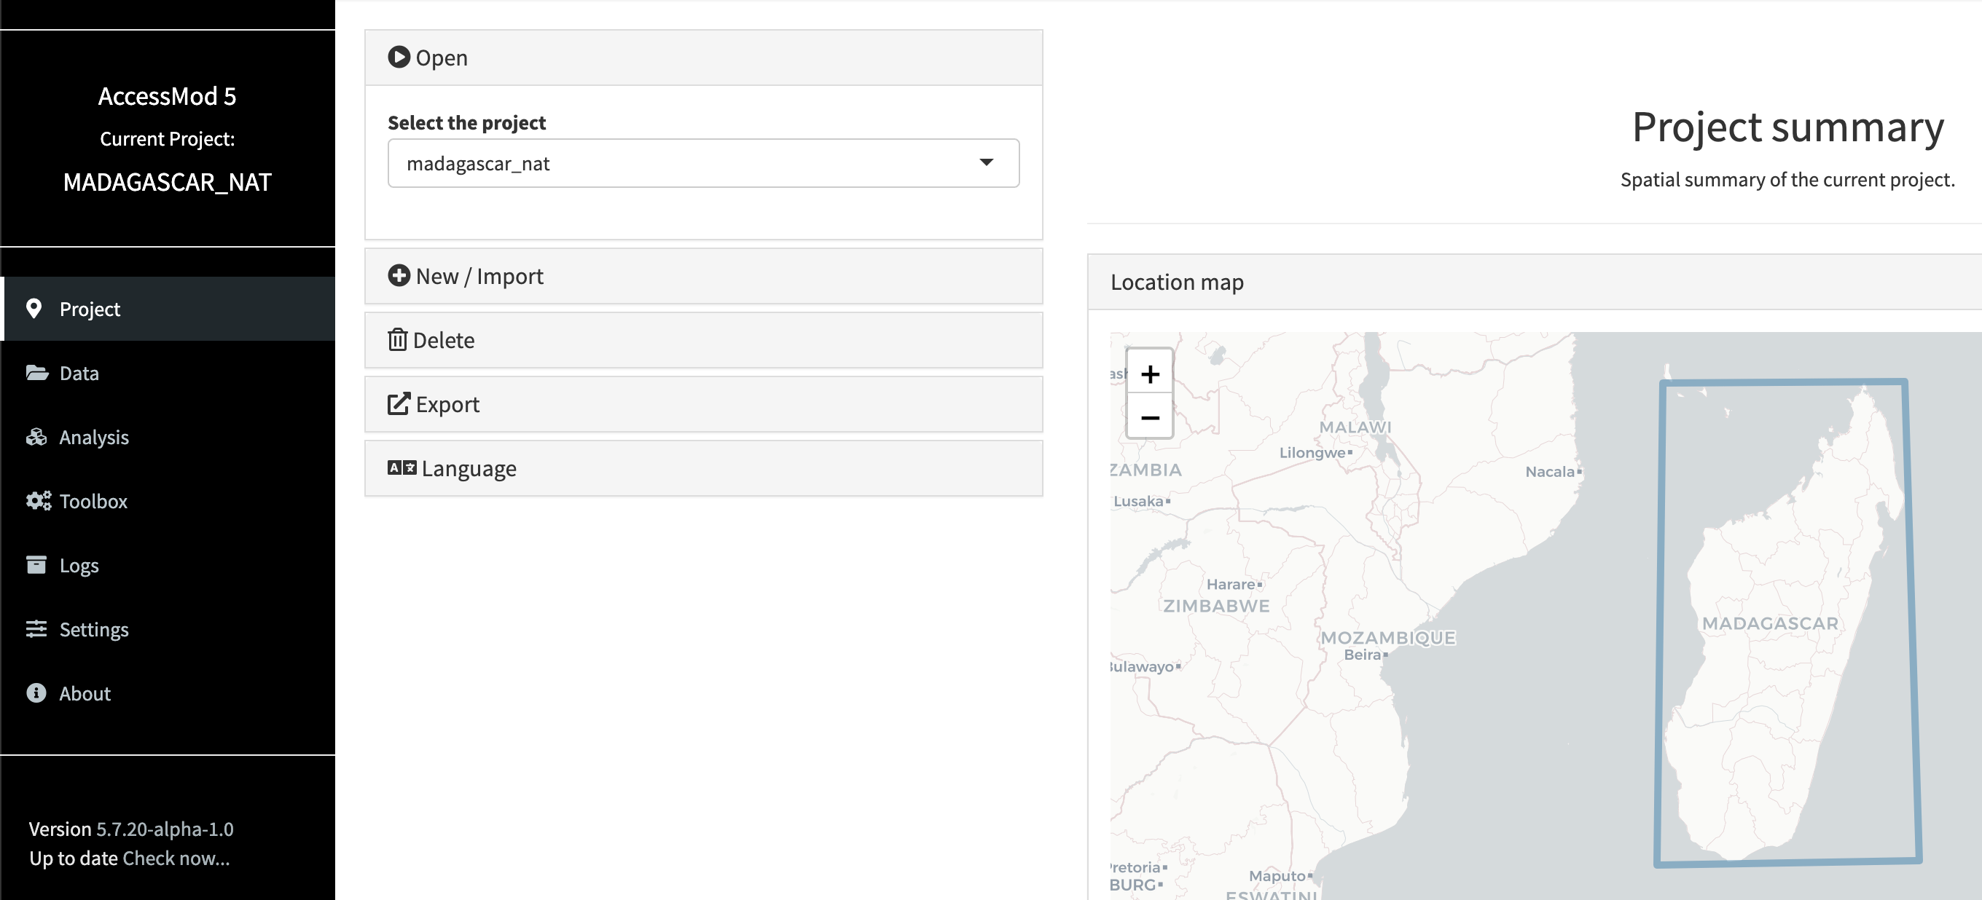Screen dimensions: 1982x900
Task: Select the Project pin icon in sidebar
Action: [x=36, y=308]
